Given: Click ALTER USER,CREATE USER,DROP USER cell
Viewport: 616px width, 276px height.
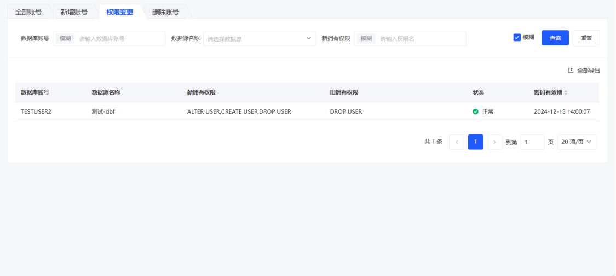Looking at the screenshot, I should tap(239, 111).
